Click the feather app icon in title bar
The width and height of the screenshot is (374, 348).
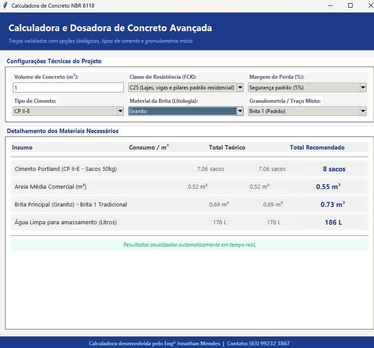[x=5, y=5]
